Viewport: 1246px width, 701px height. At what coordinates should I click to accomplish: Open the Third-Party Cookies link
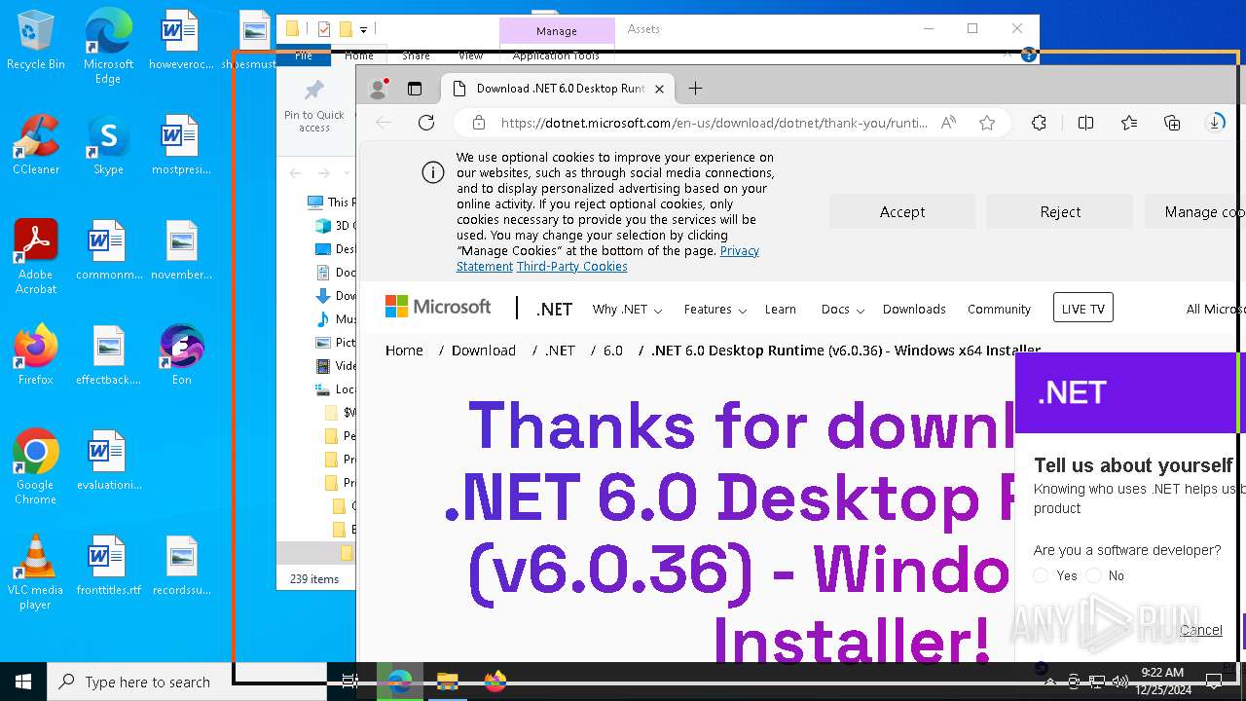coord(572,267)
